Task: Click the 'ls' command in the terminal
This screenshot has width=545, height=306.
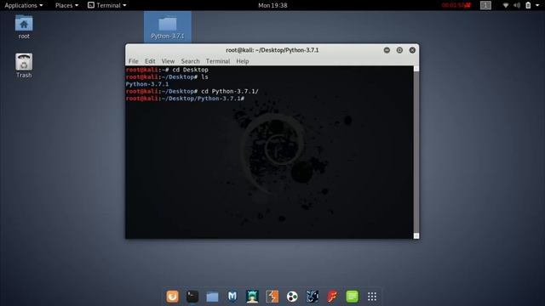Action: 204,77
